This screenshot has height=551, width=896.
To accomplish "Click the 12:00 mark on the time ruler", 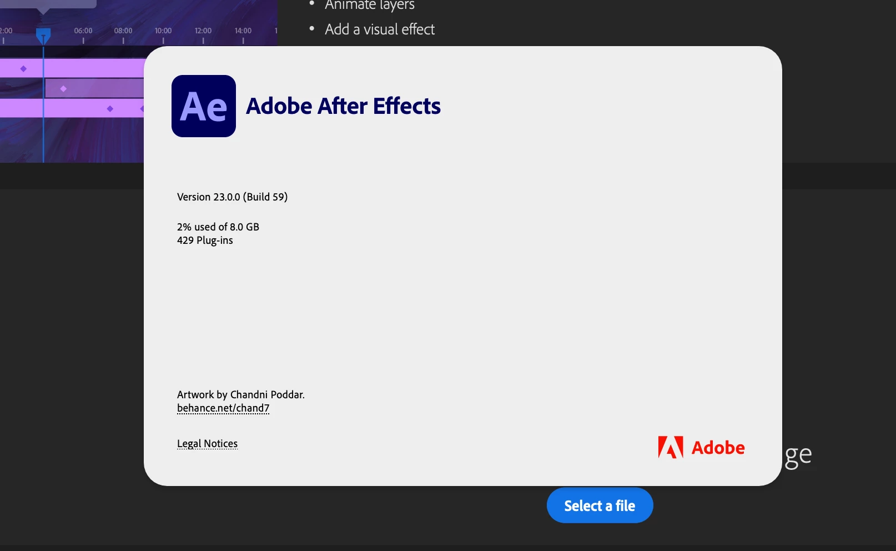I will tap(203, 31).
